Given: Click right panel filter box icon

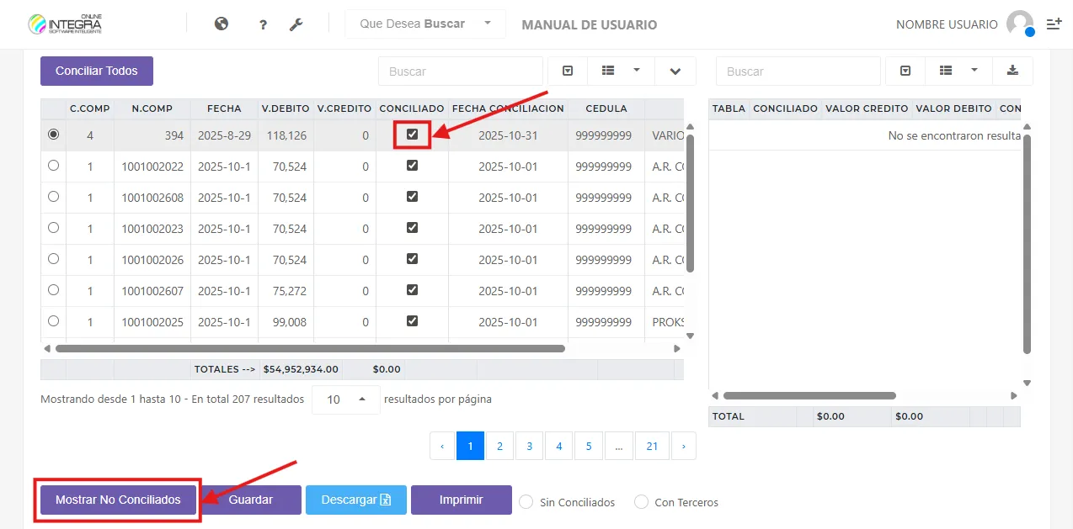Looking at the screenshot, I should coord(905,71).
